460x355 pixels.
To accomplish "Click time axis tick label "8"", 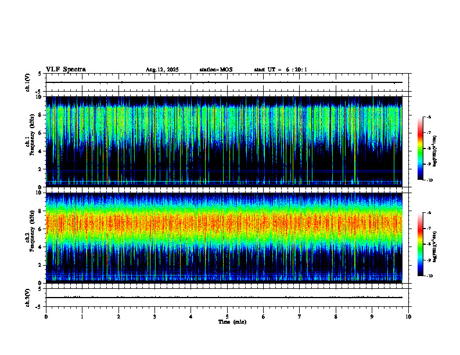I will pyautogui.click(x=336, y=317).
